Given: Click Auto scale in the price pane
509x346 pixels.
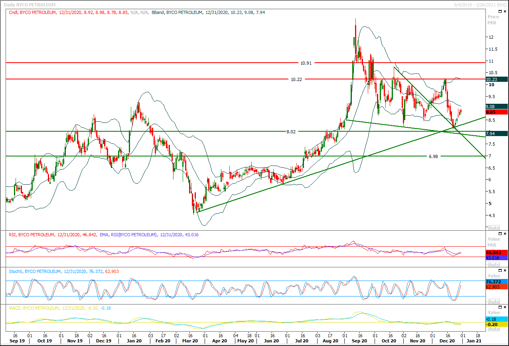Looking at the screenshot, I should (494, 228).
